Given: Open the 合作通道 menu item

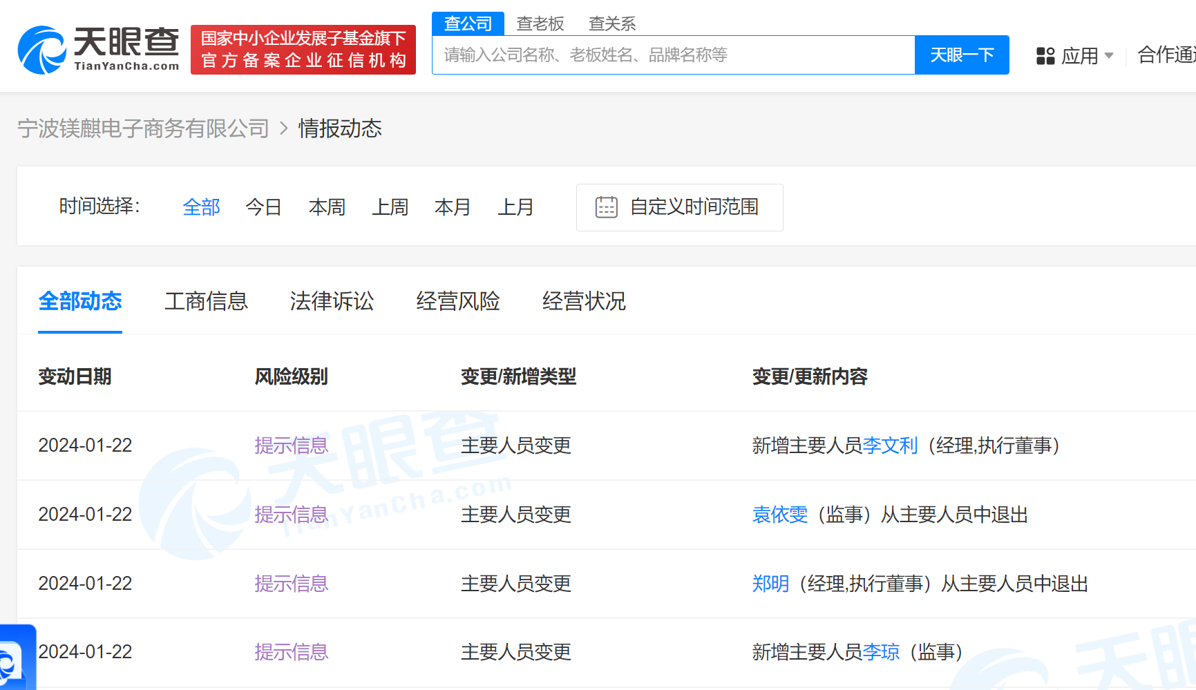Looking at the screenshot, I should pos(1167,55).
